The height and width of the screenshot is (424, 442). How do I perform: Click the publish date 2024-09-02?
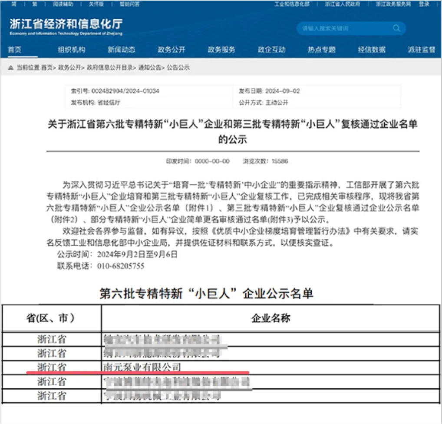pos(283,91)
